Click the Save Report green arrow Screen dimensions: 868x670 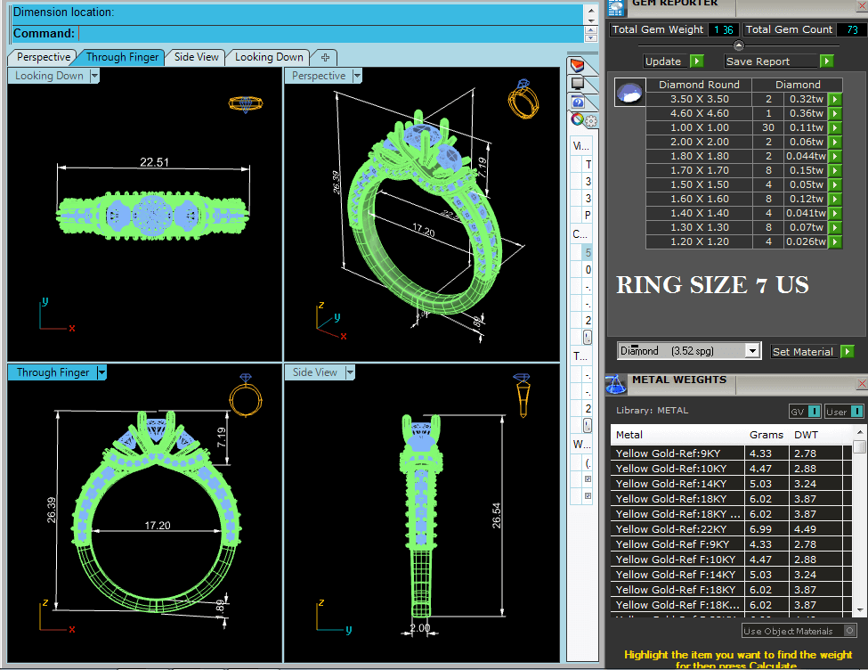pos(827,61)
